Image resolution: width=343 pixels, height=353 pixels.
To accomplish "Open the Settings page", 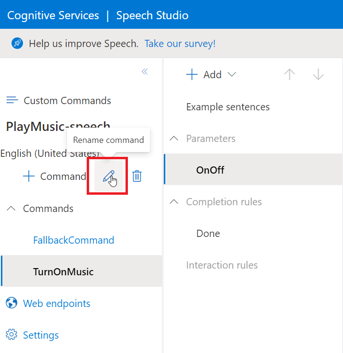I will click(41, 335).
